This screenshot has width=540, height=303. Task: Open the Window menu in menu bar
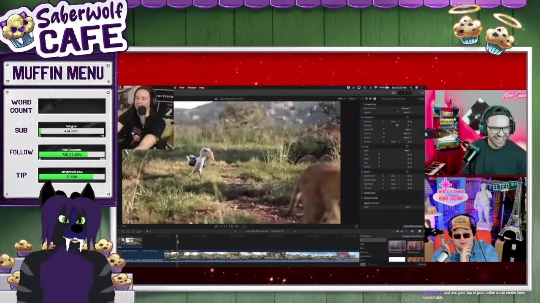coord(192,88)
